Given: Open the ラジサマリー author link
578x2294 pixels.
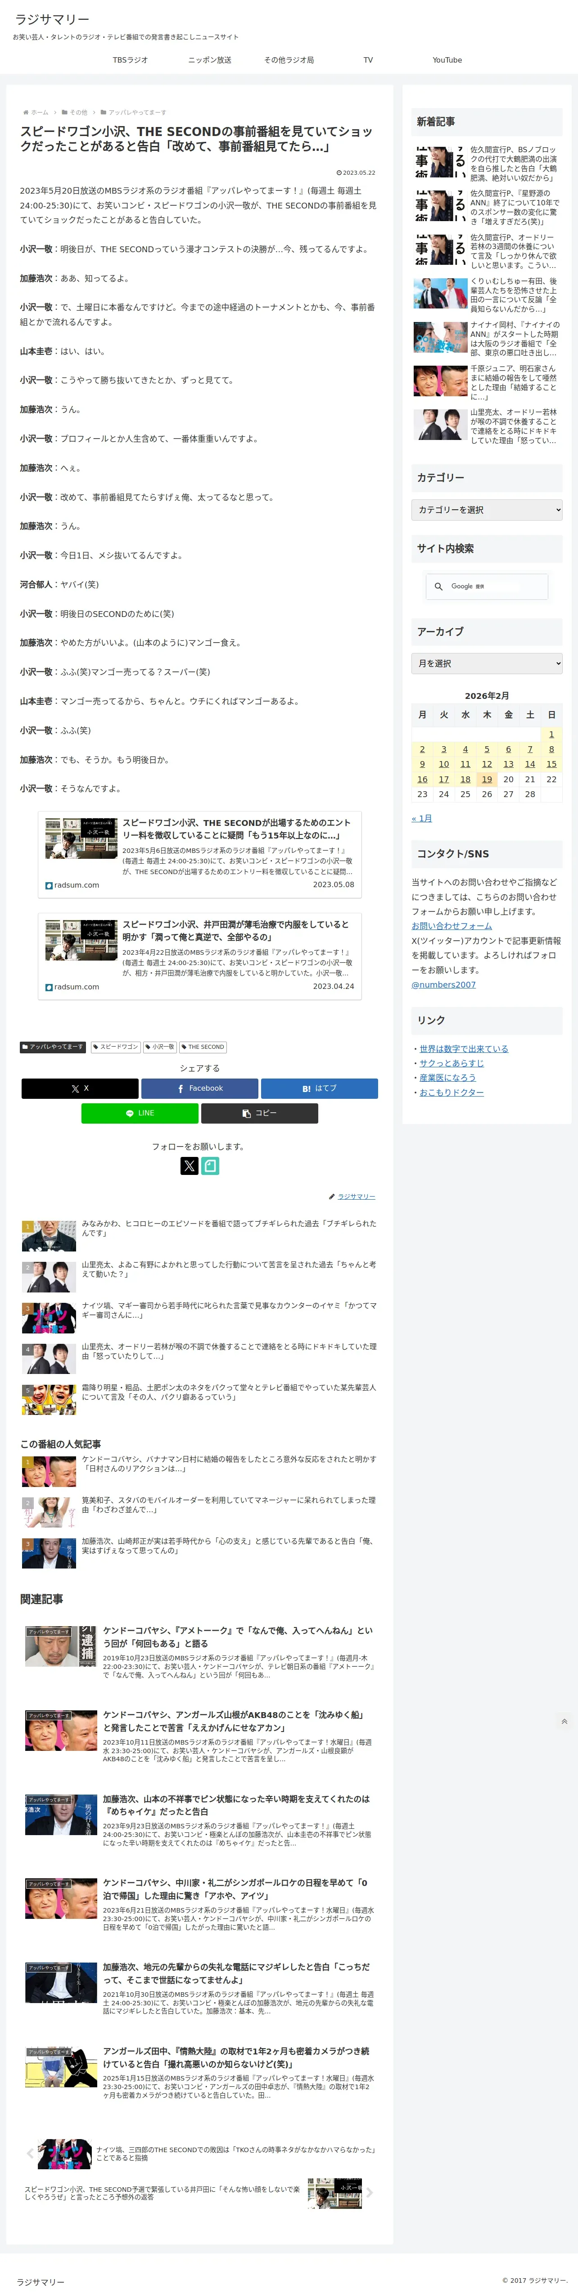Looking at the screenshot, I should pos(356,1196).
